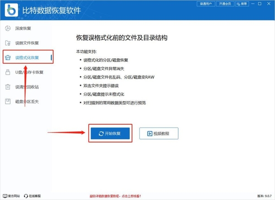Click the bullet 分区/磁盘文件异常消失
The image size is (275, 200).
point(104,69)
